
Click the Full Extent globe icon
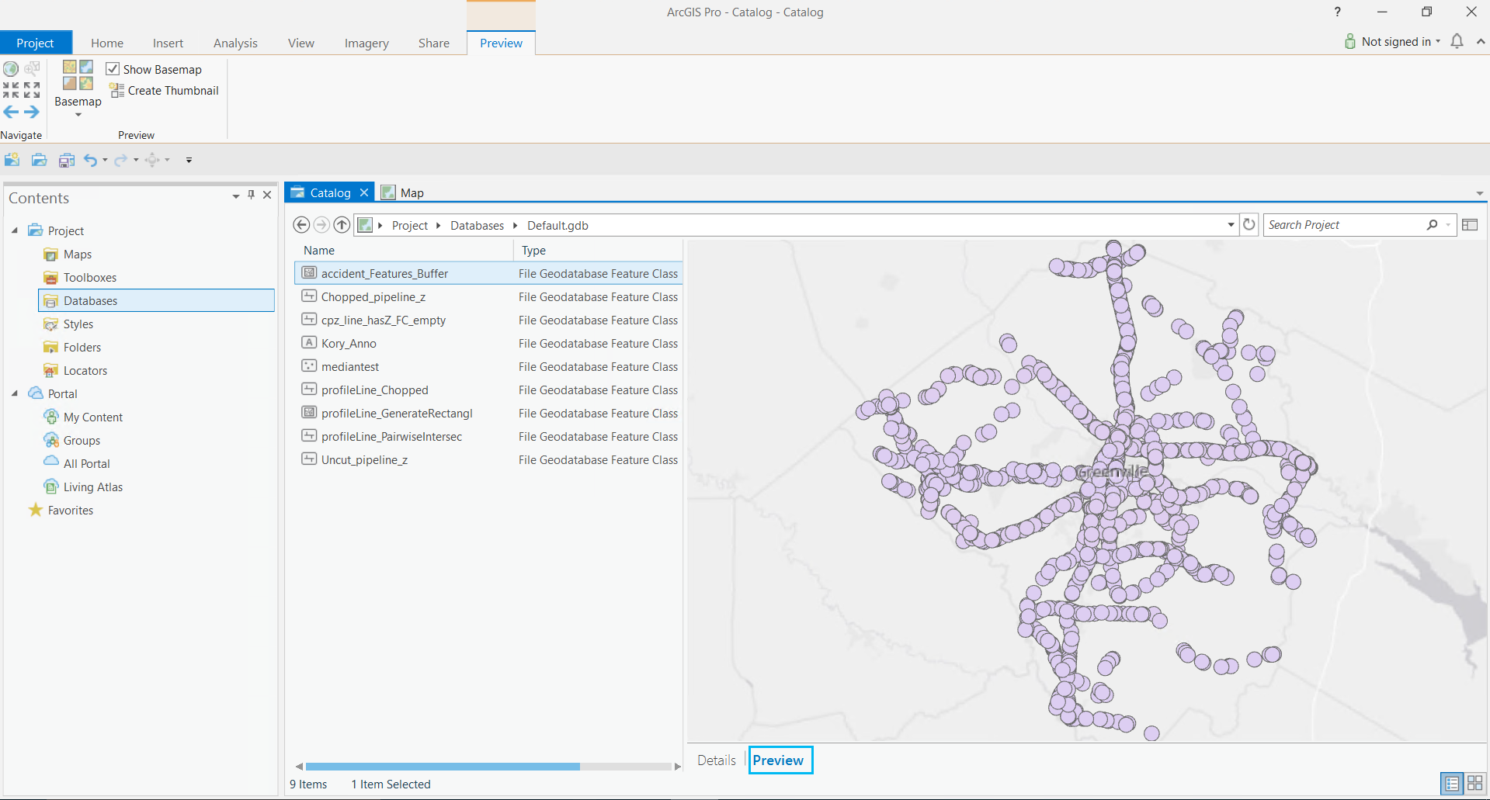tap(11, 69)
